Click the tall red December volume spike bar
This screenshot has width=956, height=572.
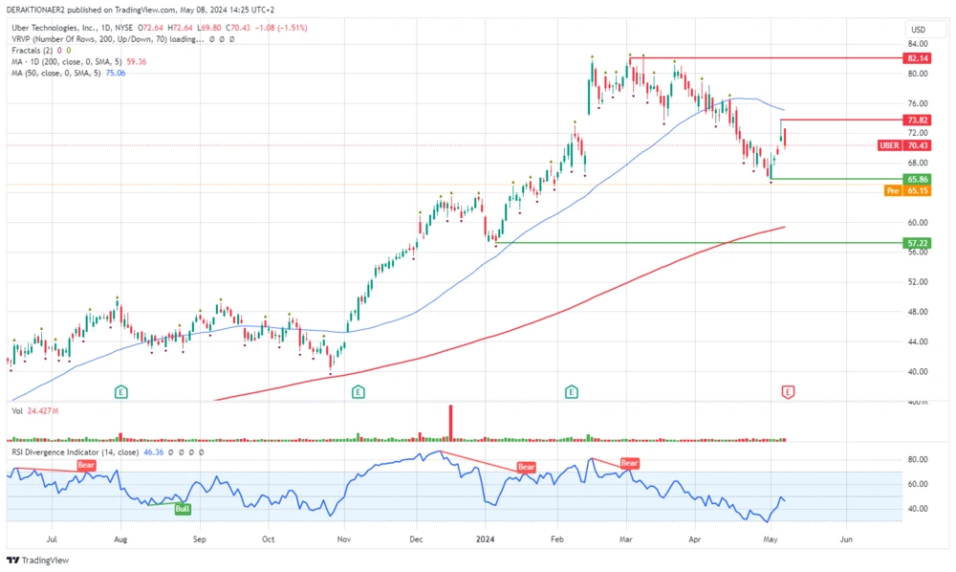click(451, 419)
